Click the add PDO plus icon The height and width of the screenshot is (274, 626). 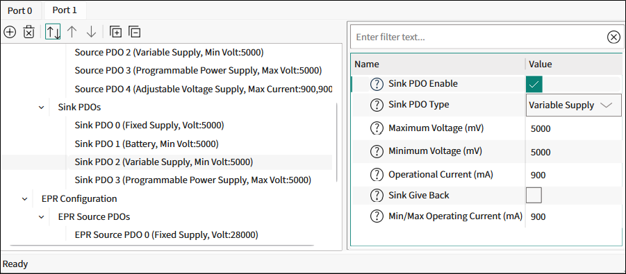pos(10,32)
